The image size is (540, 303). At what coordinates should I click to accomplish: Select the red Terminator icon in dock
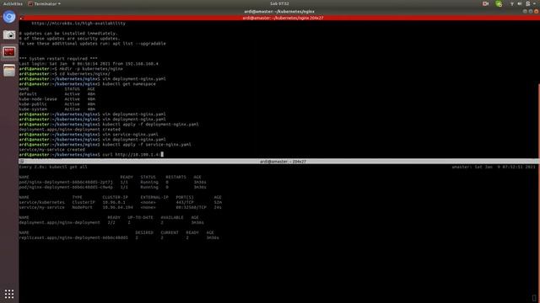pyautogui.click(x=9, y=52)
